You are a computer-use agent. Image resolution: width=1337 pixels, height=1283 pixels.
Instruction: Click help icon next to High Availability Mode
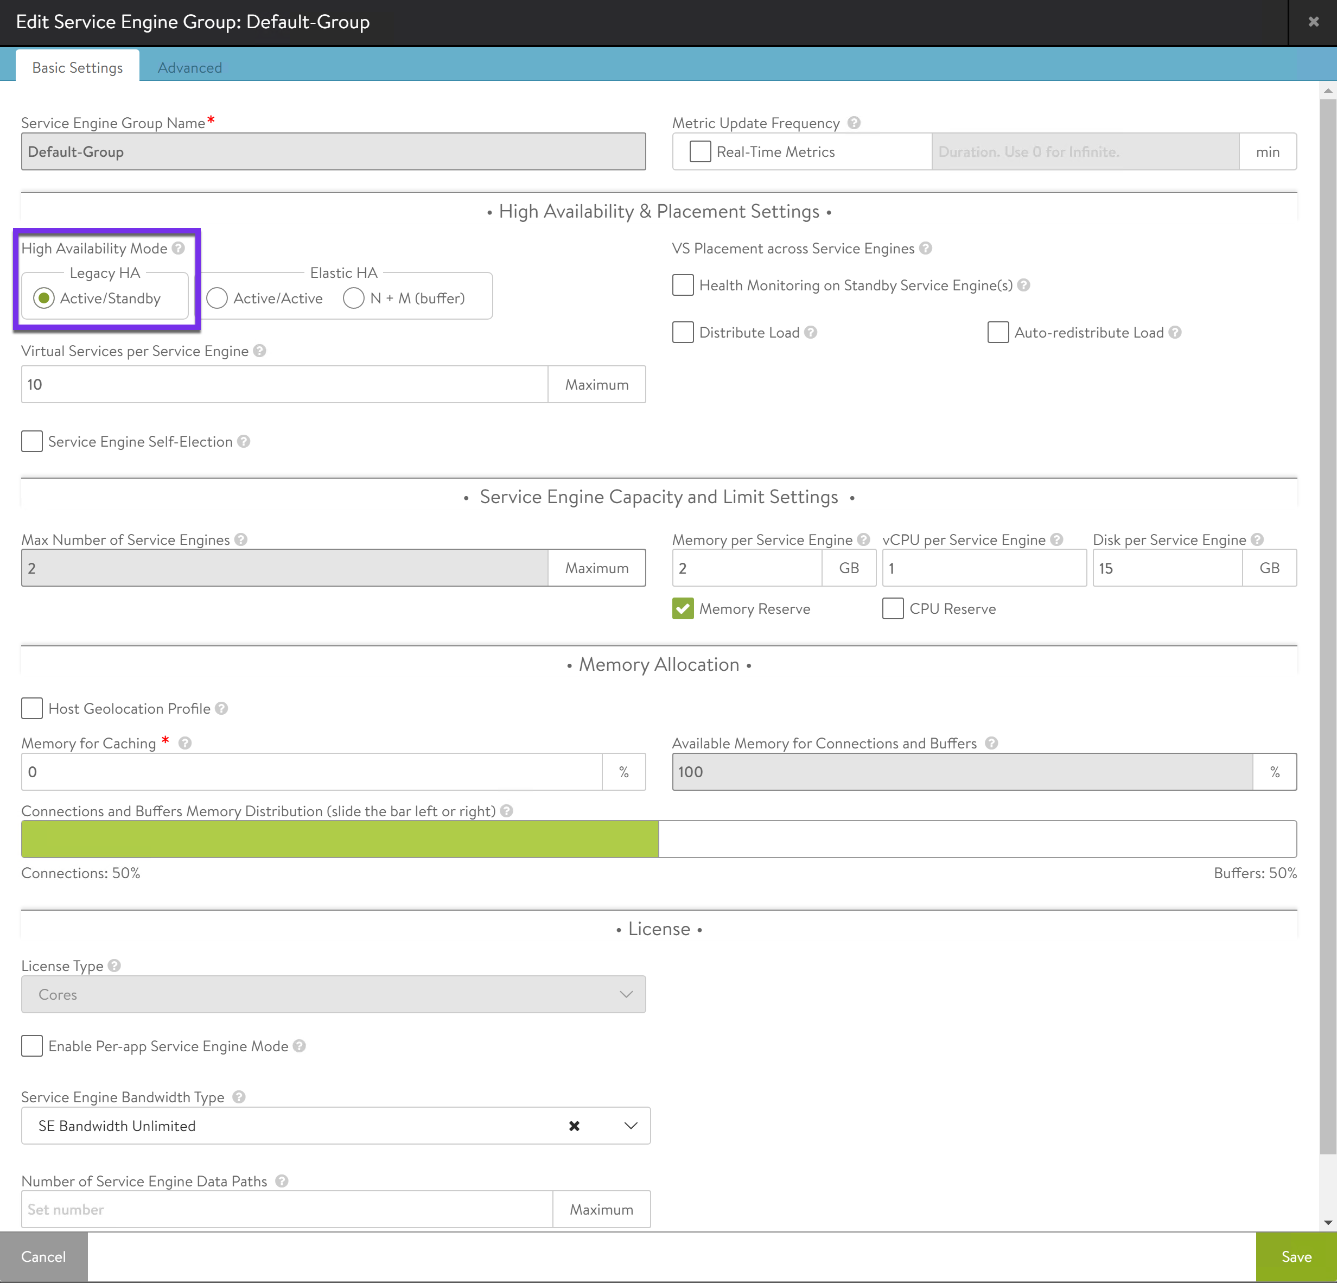[179, 249]
